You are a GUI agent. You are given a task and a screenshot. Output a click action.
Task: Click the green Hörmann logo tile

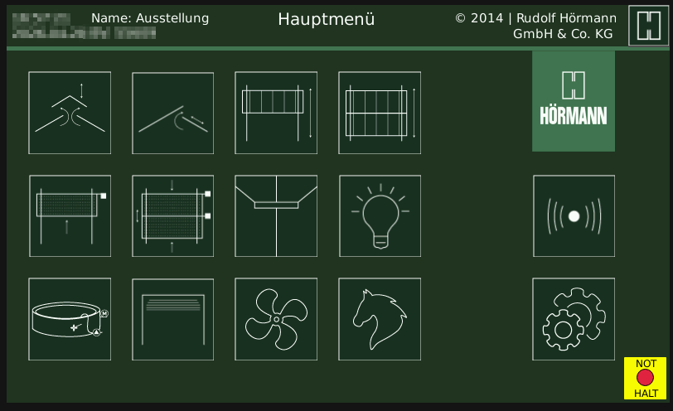pyautogui.click(x=574, y=101)
